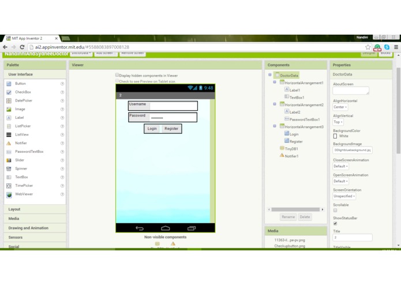Select the Button palette icon
The image size is (401, 285).
coord(9,84)
